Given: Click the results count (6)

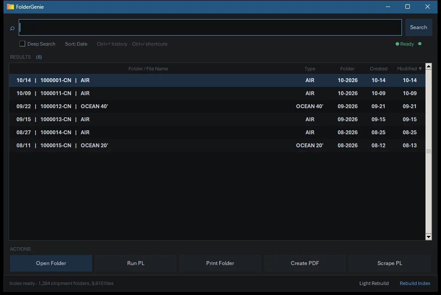Looking at the screenshot, I should click(39, 57).
